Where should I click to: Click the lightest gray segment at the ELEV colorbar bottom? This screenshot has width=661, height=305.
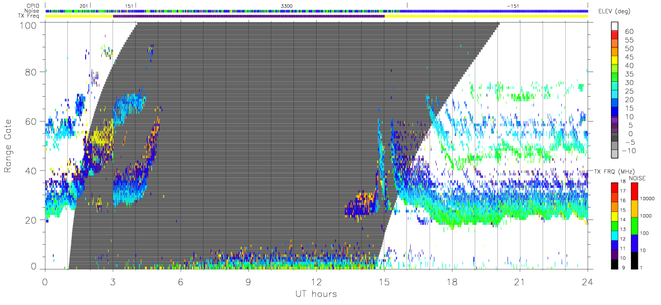(x=615, y=155)
